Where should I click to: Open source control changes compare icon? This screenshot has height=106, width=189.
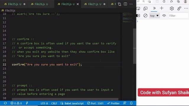click(x=119, y=4)
